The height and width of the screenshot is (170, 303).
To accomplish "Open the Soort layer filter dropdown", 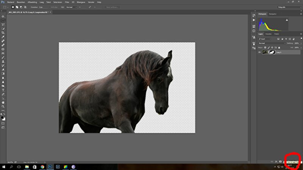I will pos(265,39).
